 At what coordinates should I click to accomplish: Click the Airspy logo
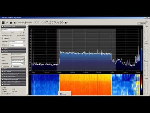[142, 23]
